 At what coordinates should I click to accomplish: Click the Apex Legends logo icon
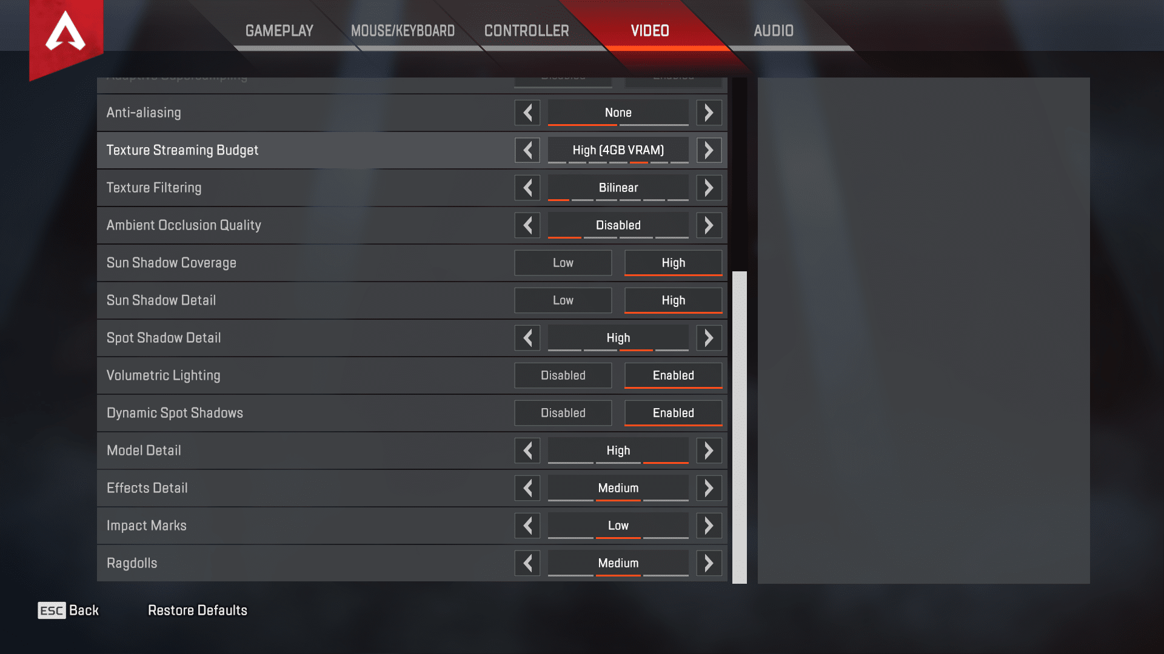pyautogui.click(x=67, y=33)
